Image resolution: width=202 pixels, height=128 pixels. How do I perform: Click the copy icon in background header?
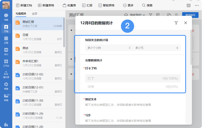[169, 15]
